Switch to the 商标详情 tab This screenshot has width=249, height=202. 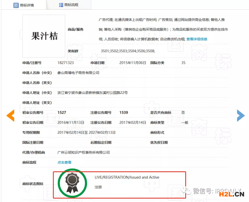pyautogui.click(x=28, y=5)
